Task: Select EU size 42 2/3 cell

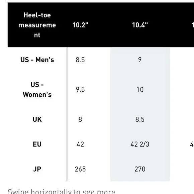Action: click(x=140, y=144)
